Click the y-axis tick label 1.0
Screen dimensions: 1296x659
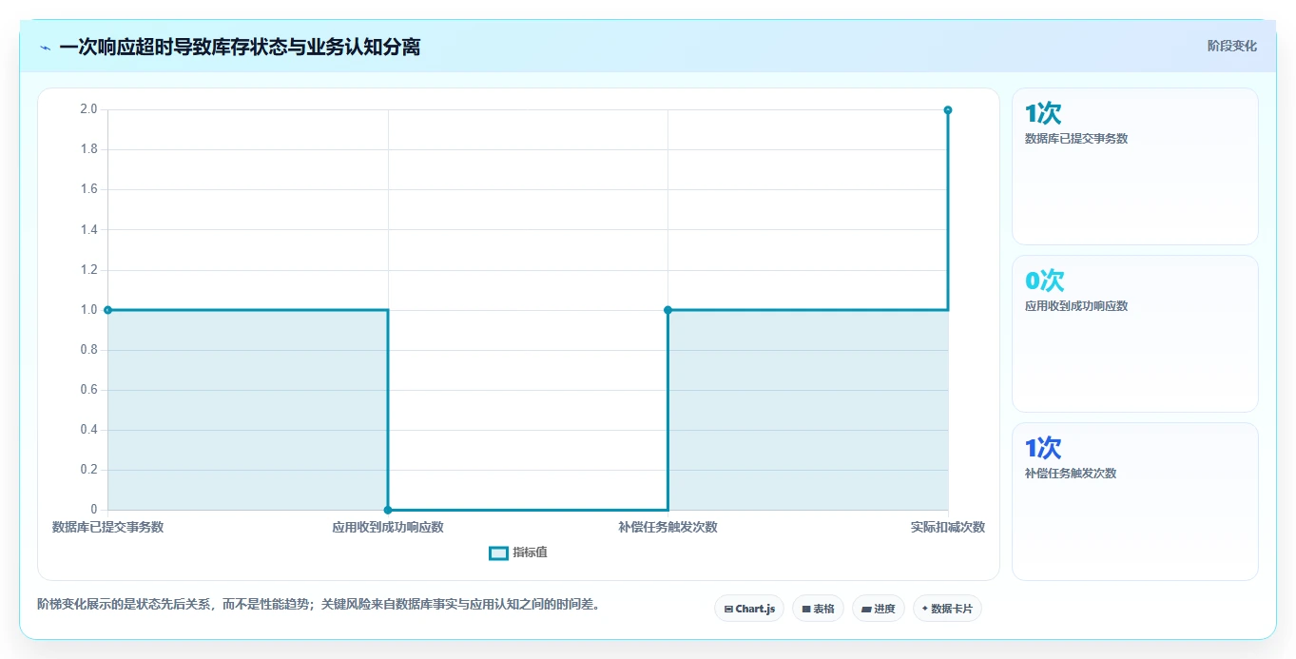(89, 310)
